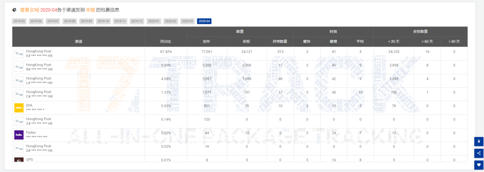This screenshot has height=172, width=484.
Task: Click the 中国 link in the title
Action: tap(90, 10)
